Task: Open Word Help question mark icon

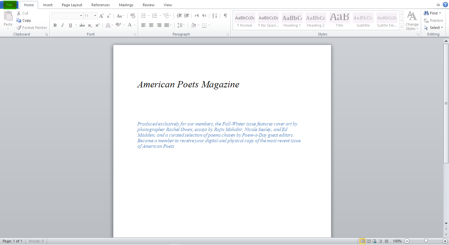Action: pyautogui.click(x=445, y=5)
